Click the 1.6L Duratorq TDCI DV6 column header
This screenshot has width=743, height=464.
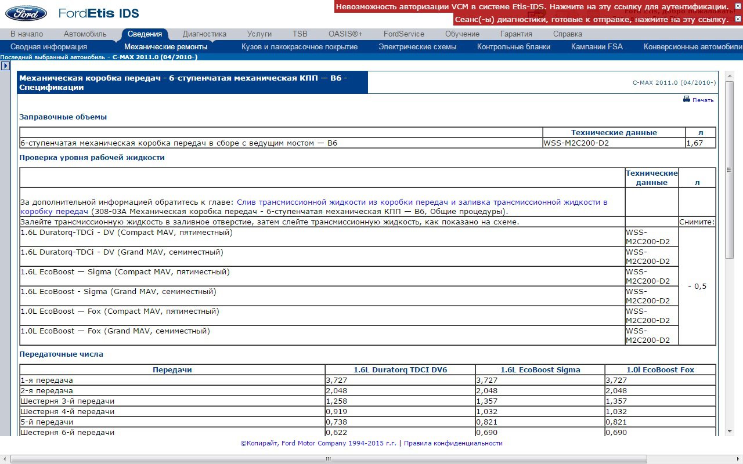click(x=401, y=369)
